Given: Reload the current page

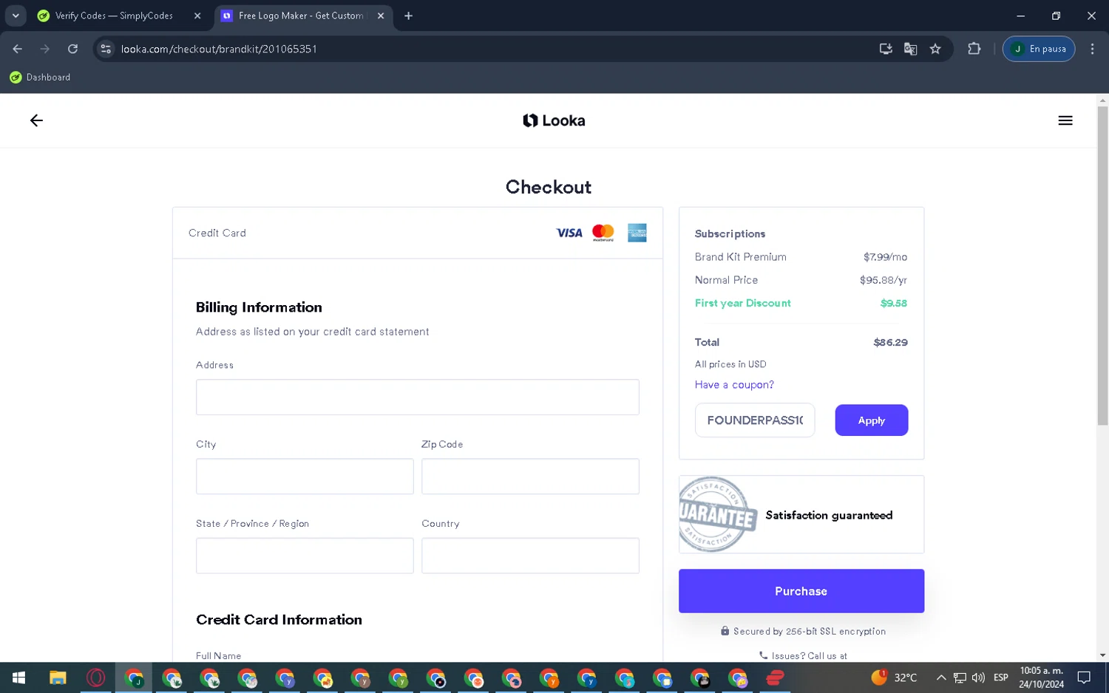Looking at the screenshot, I should click(72, 49).
